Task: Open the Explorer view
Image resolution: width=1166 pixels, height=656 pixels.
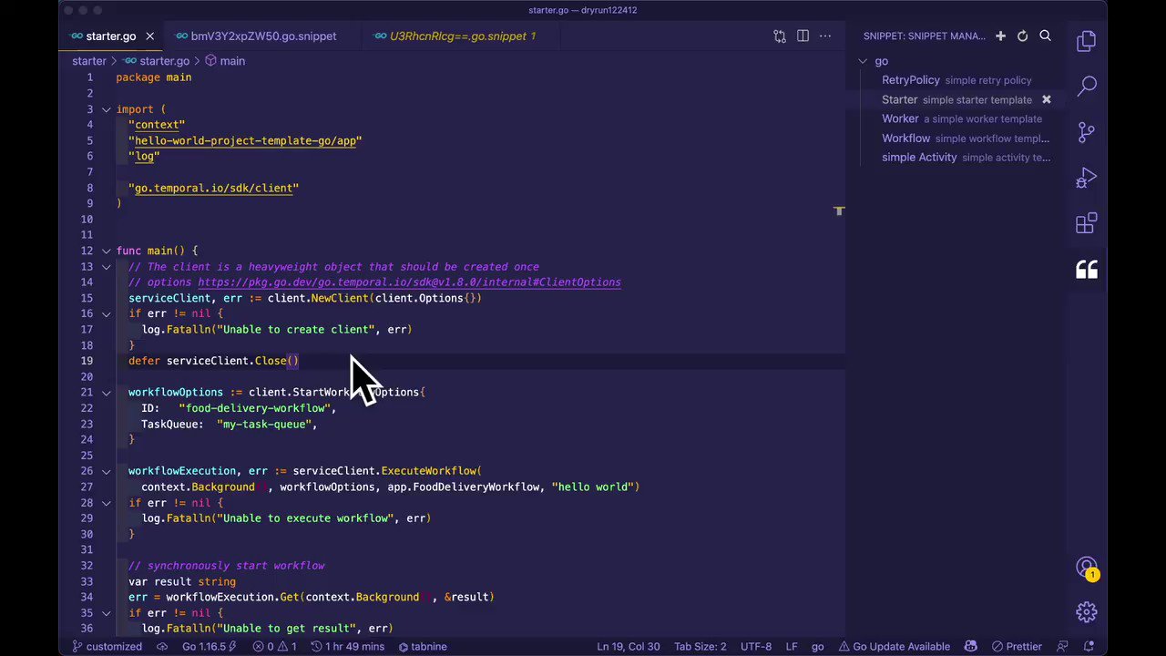Action: tap(1087, 40)
